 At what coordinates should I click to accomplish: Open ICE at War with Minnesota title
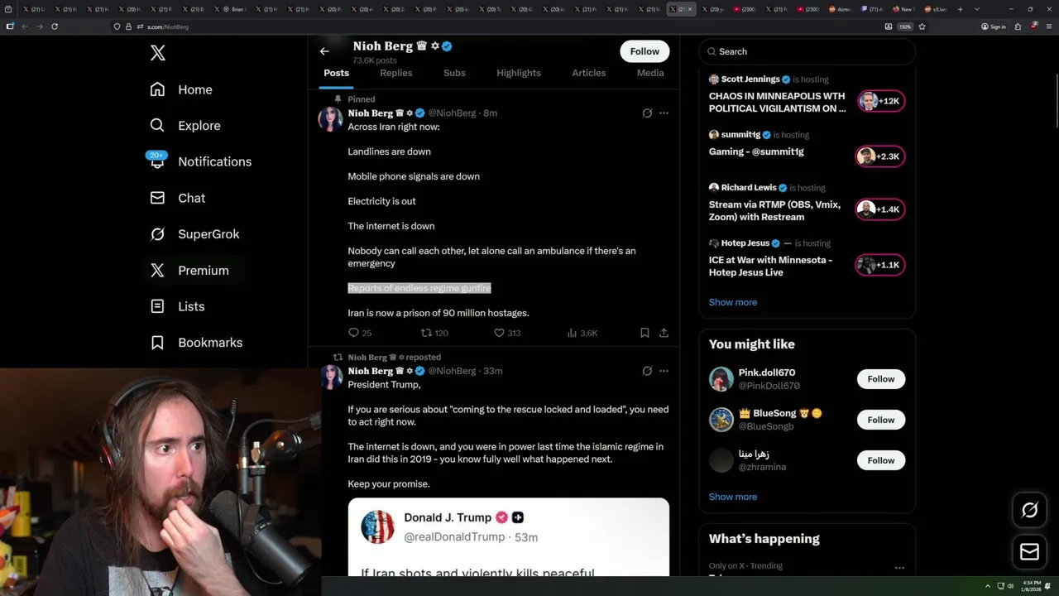coord(770,266)
